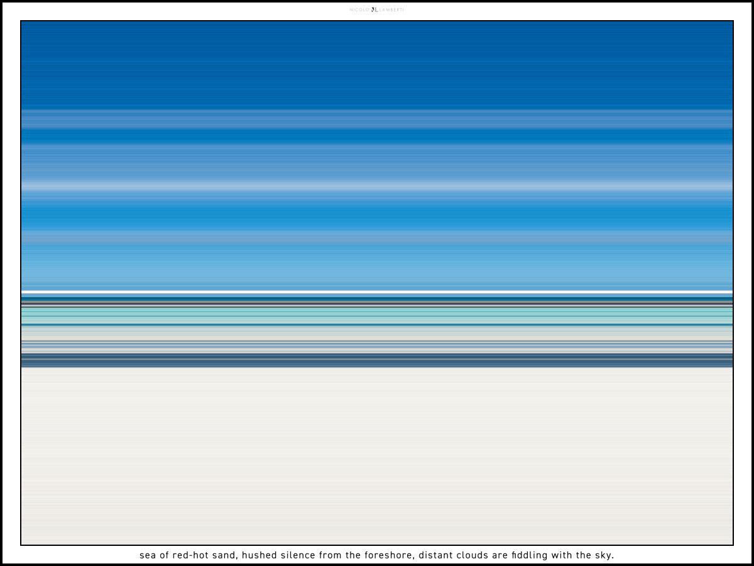
Task: Select the thin dark teal line under turquoise
Action: 377,325
